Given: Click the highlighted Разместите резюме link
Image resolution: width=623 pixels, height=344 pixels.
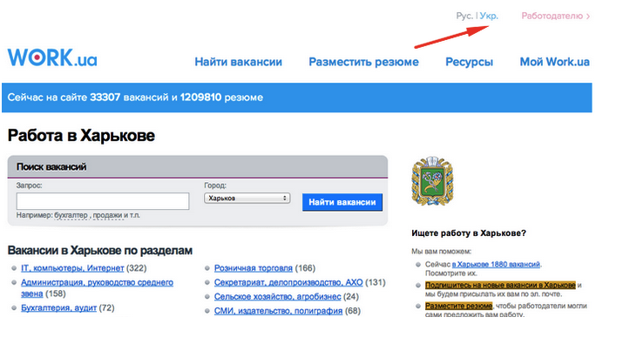Looking at the screenshot, I should (x=458, y=306).
